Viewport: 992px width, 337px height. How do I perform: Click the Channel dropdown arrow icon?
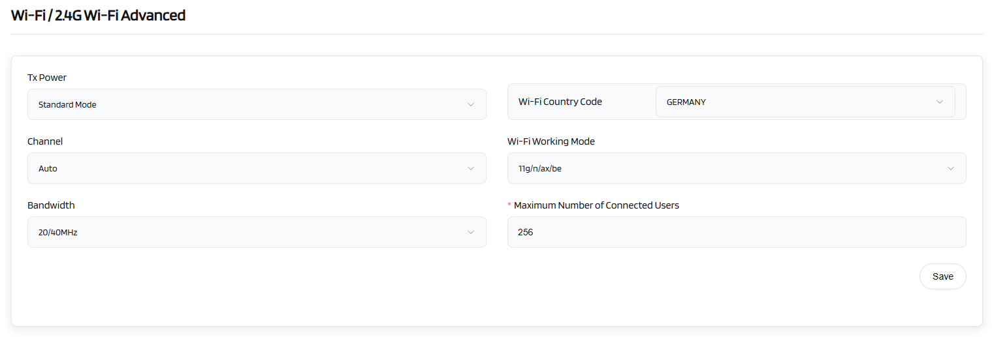[x=470, y=168]
